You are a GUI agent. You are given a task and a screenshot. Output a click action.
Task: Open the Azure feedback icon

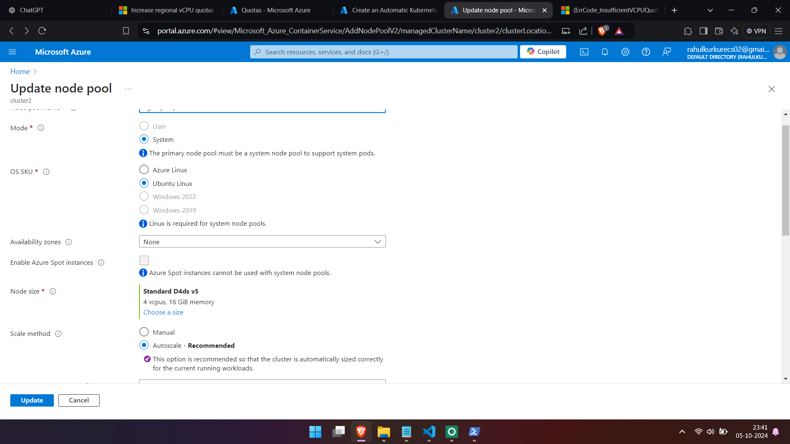click(667, 52)
